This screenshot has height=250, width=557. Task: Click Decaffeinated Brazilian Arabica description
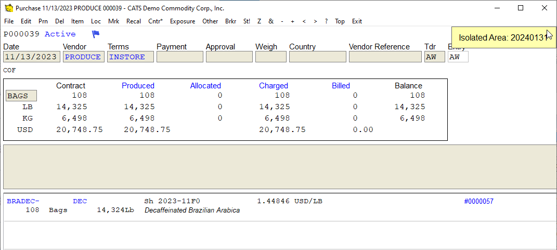pyautogui.click(x=192, y=210)
